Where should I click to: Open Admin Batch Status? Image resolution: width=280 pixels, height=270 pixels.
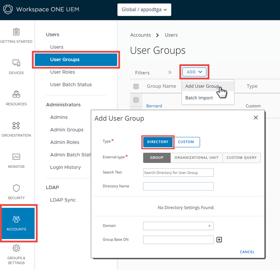point(70,155)
